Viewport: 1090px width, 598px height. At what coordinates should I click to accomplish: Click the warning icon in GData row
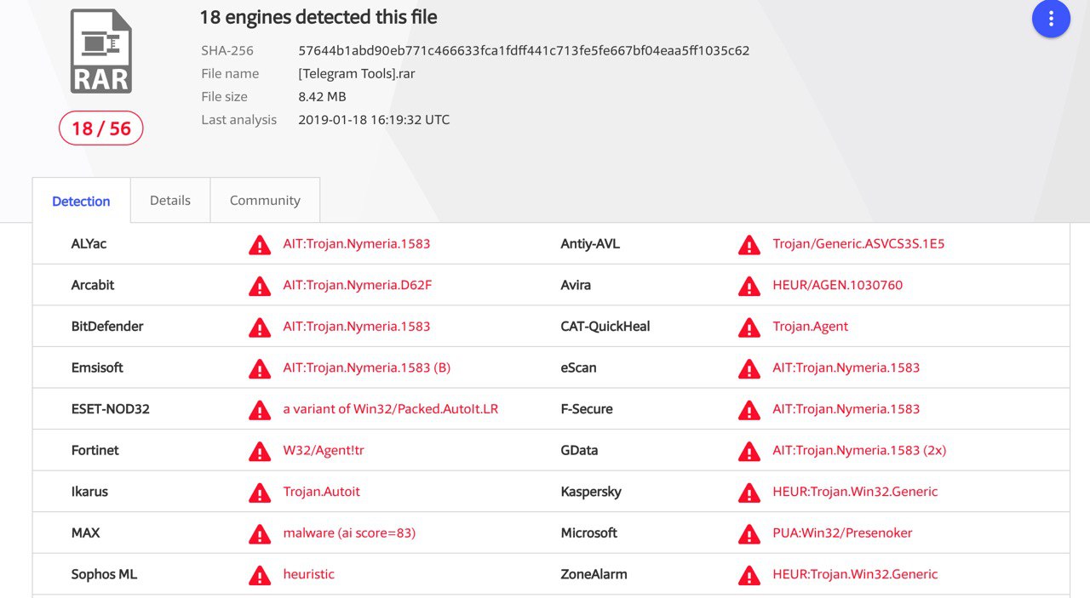tap(749, 451)
